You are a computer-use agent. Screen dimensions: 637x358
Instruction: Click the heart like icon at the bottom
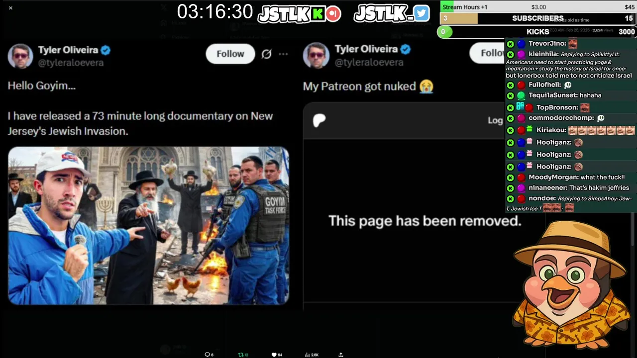pos(274,355)
